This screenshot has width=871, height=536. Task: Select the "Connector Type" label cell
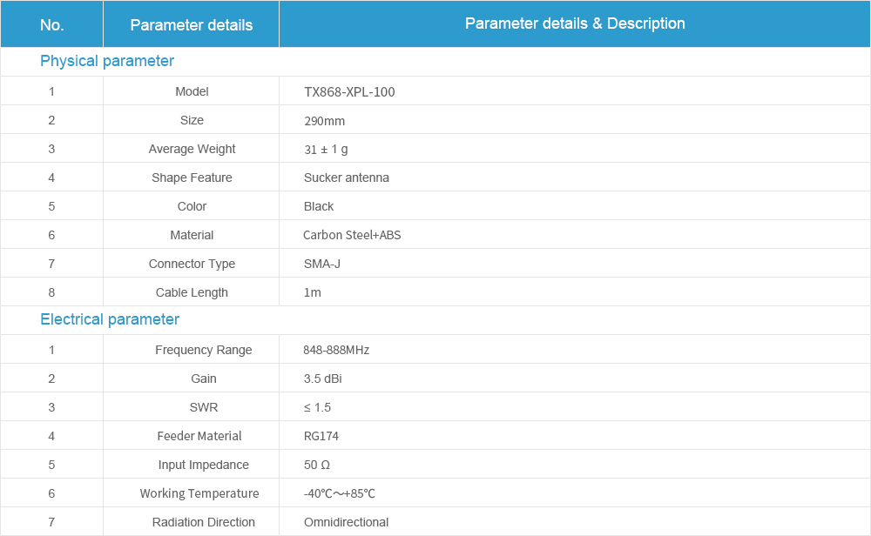point(192,264)
